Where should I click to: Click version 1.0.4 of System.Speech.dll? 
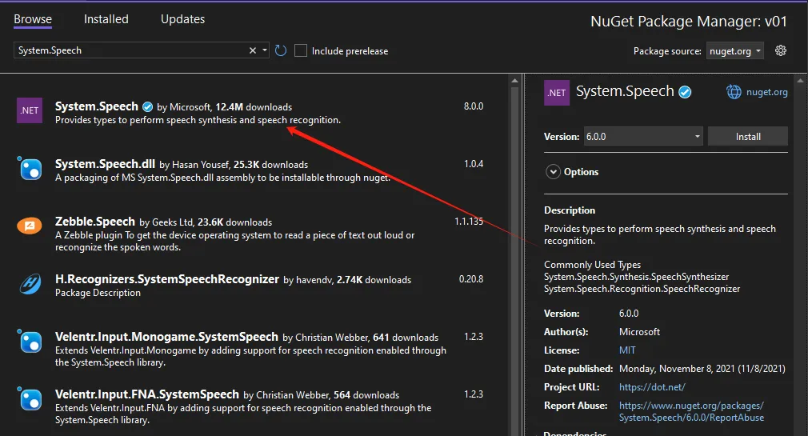pos(474,164)
